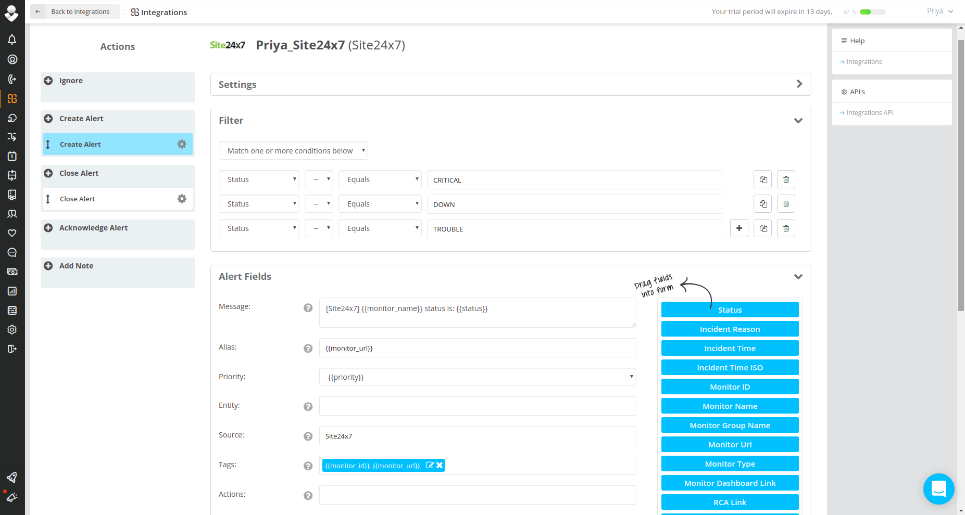Open Priya user menu

939,11
